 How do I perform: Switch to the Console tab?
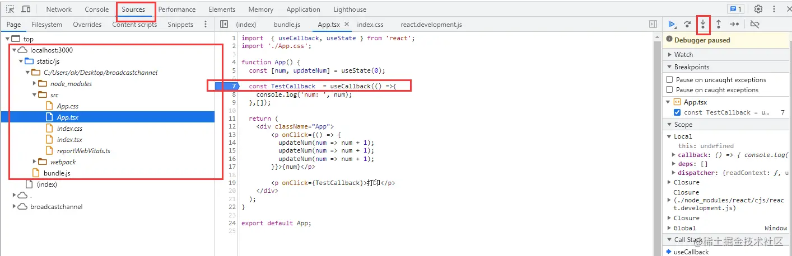pos(96,10)
